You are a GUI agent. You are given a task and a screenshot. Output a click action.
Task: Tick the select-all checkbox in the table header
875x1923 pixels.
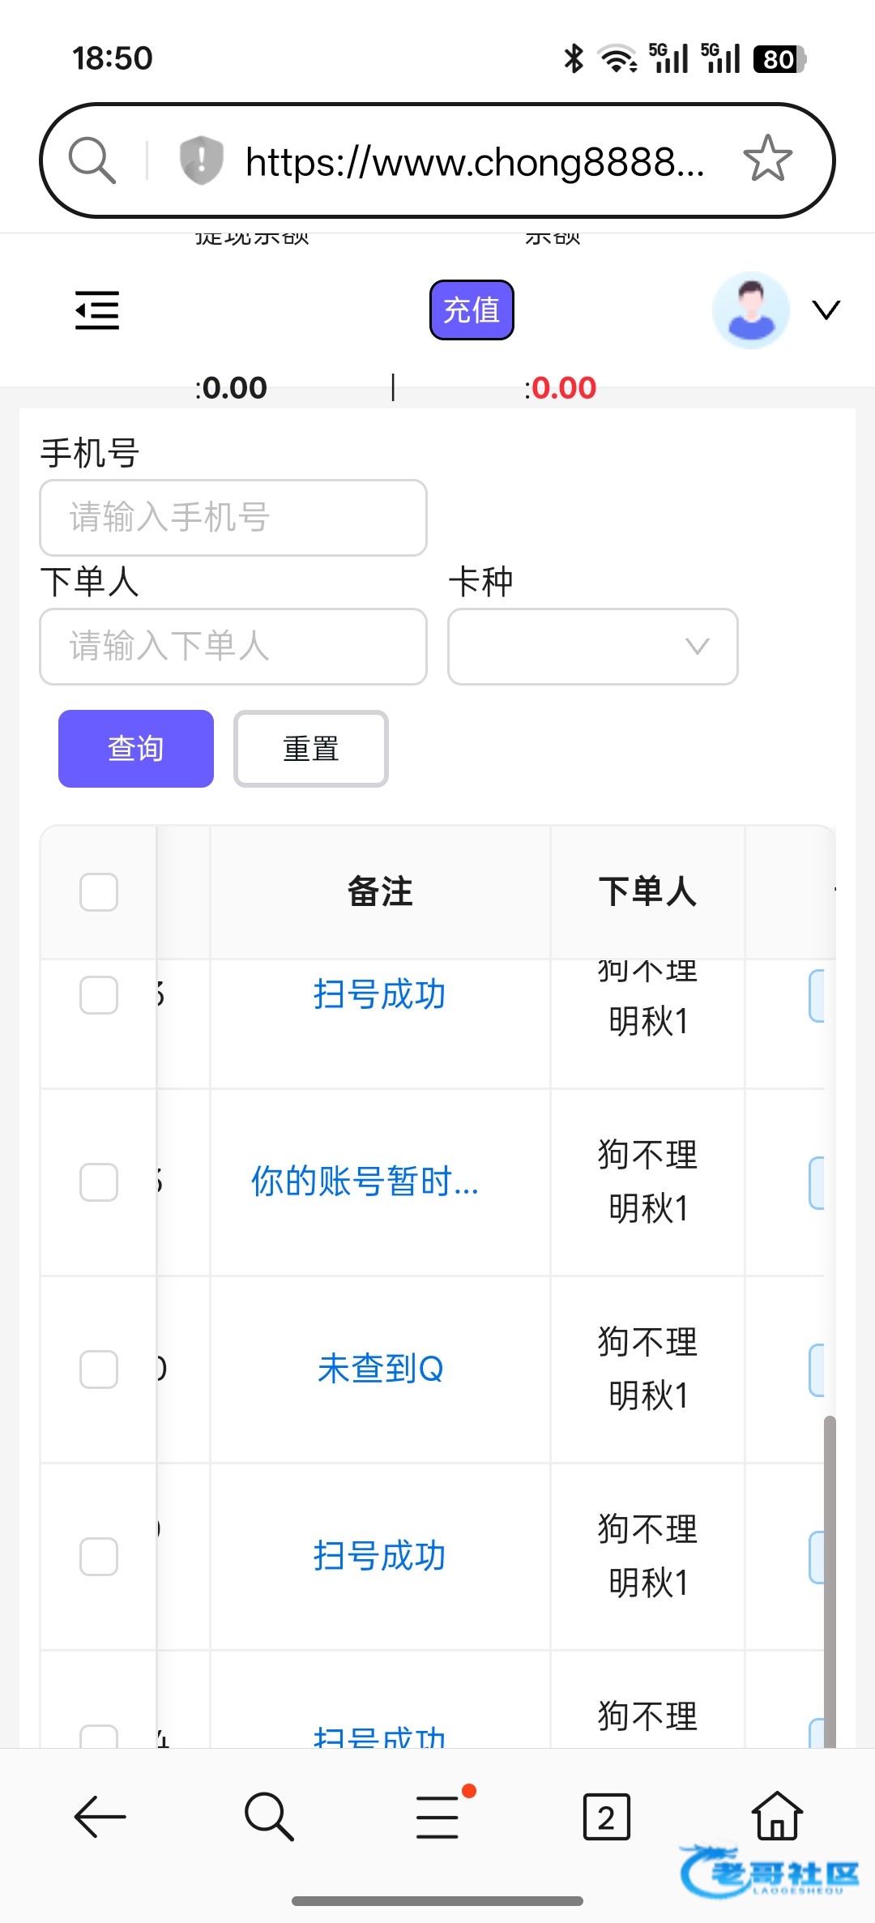(99, 892)
